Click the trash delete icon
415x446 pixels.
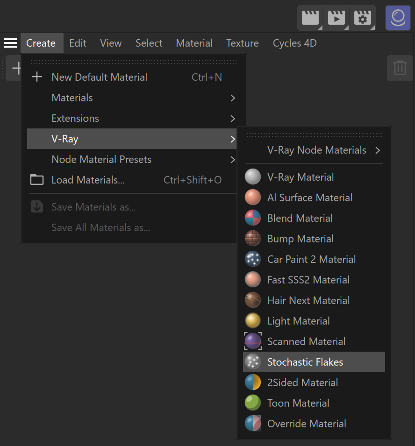(400, 68)
